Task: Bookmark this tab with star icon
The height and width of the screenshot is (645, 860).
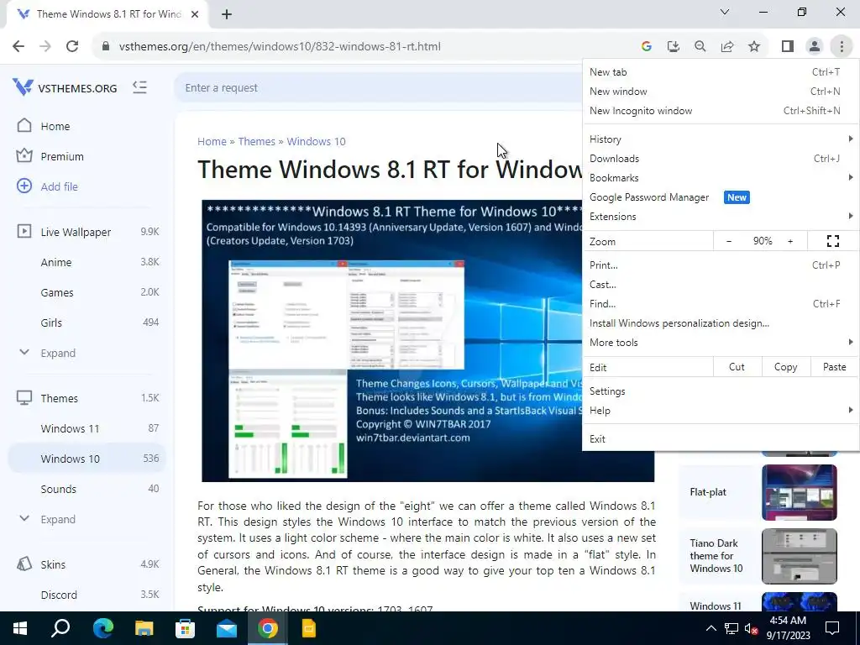Action: coord(754,47)
